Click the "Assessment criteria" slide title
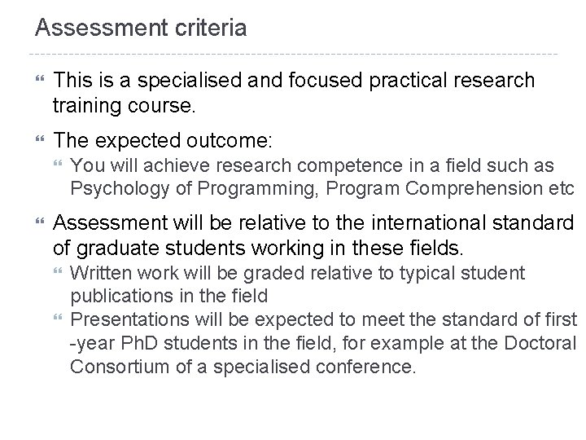Screen dimensions: 586x440 [140, 29]
